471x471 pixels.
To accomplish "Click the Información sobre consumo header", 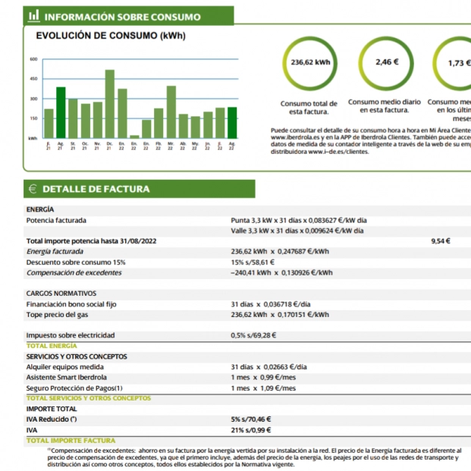I will click(123, 17).
